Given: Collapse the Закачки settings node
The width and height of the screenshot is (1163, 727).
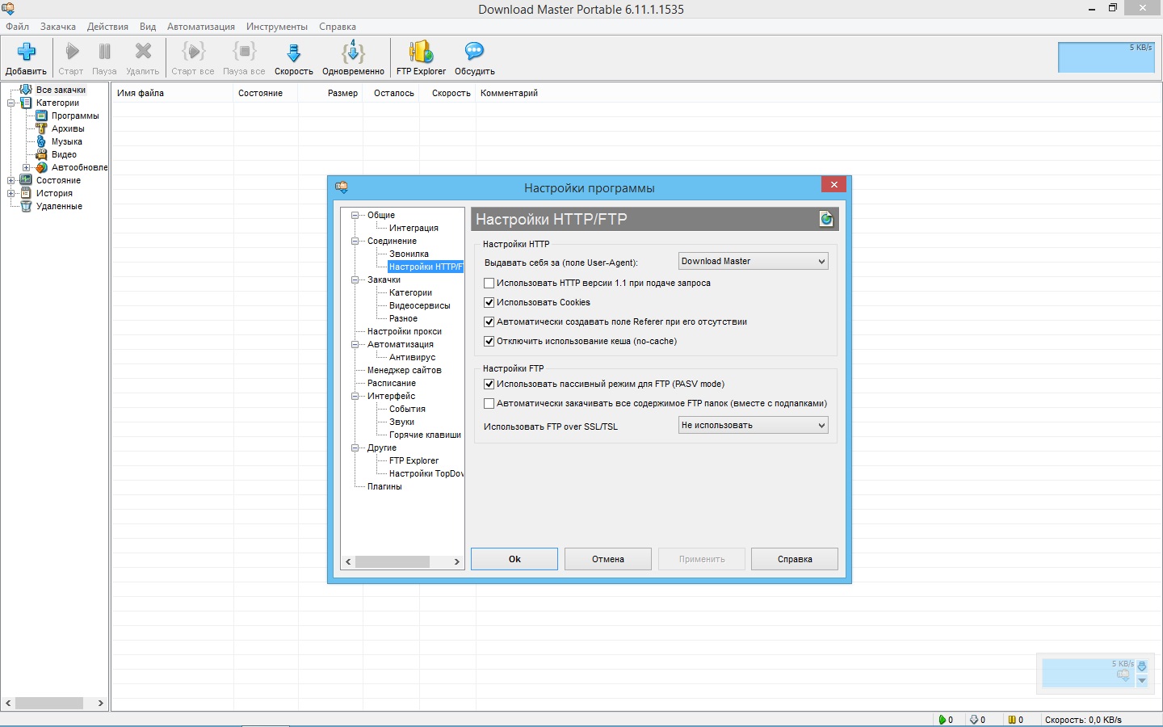Looking at the screenshot, I should pyautogui.click(x=355, y=280).
